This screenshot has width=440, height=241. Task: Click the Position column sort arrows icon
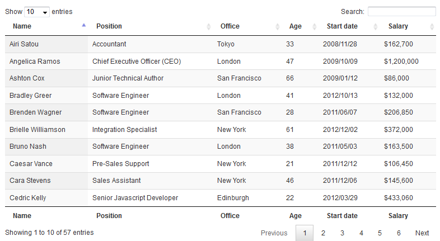208,27
